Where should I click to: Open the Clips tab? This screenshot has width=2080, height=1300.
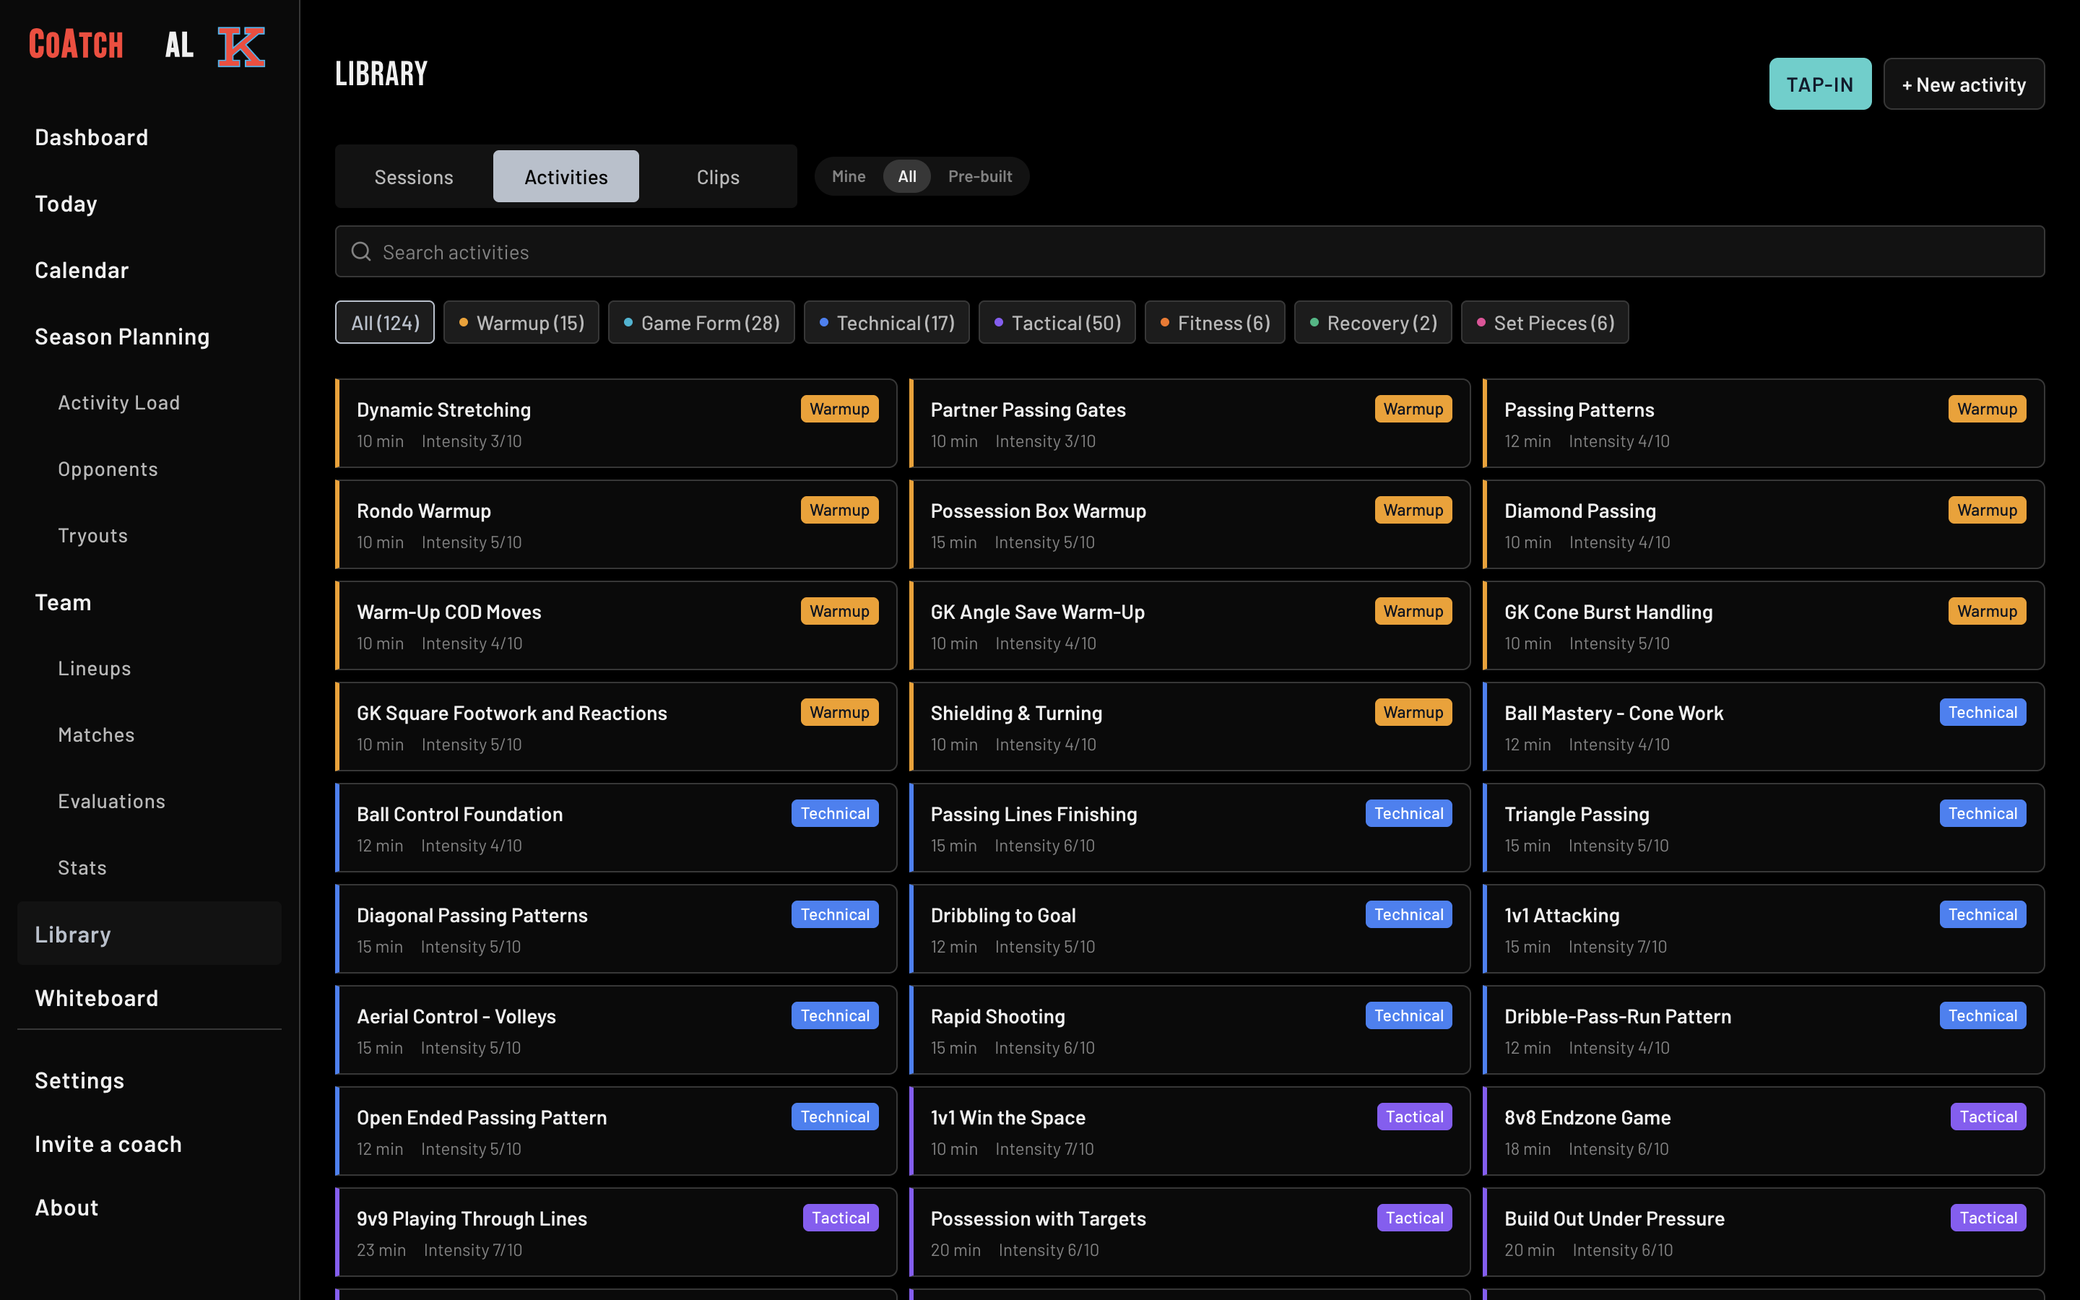[718, 176]
